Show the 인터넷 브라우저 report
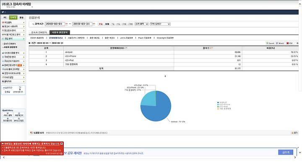Screen dimensions: 302x162 [x=37, y=38]
